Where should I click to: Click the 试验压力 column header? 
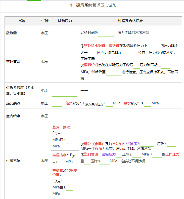click(x=65, y=21)
